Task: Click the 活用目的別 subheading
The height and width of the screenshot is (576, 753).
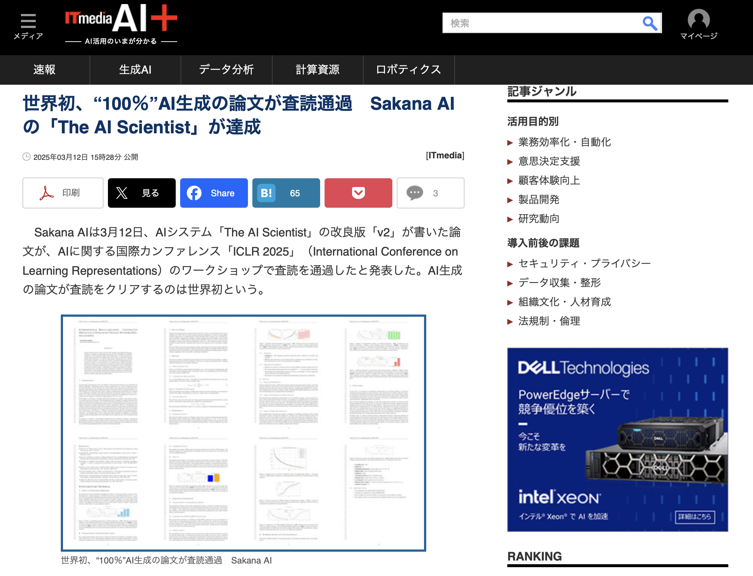Action: [533, 121]
